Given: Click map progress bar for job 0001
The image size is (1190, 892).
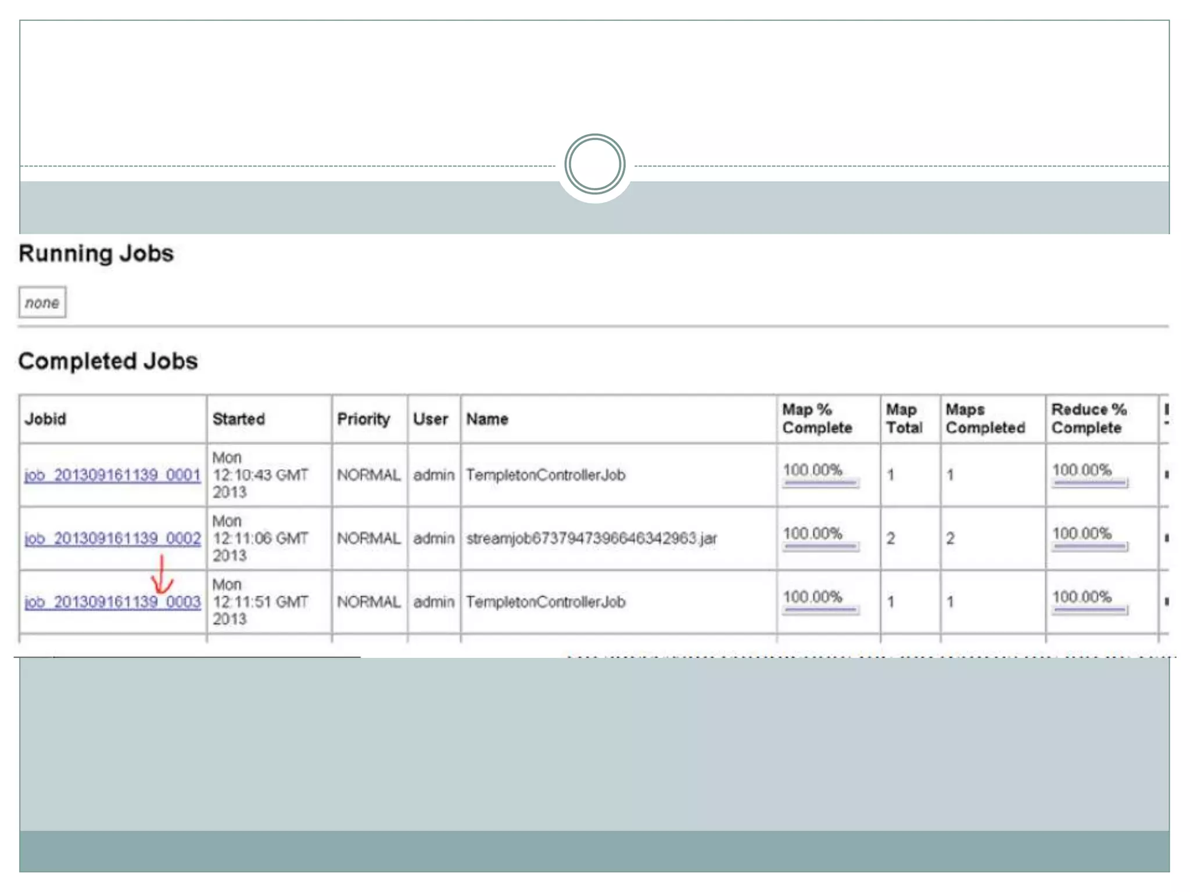Looking at the screenshot, I should (x=820, y=483).
